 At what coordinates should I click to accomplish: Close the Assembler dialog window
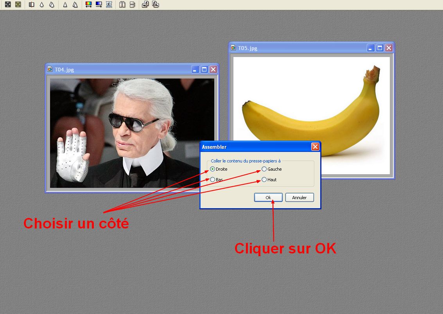coord(315,147)
